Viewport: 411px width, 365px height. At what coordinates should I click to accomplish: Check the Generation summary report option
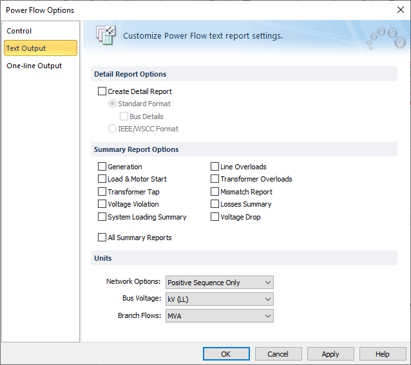pos(102,167)
